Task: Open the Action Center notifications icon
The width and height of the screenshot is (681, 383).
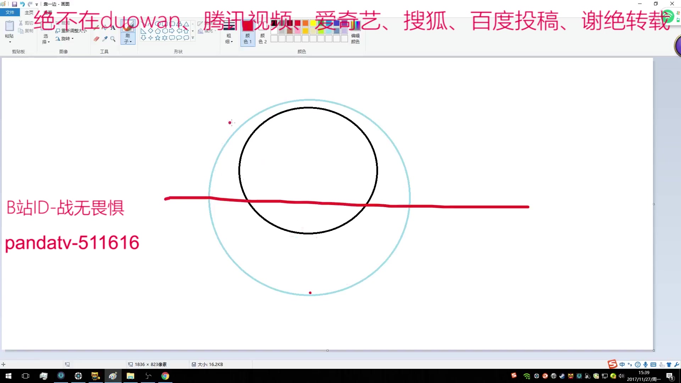Action: coord(670,376)
